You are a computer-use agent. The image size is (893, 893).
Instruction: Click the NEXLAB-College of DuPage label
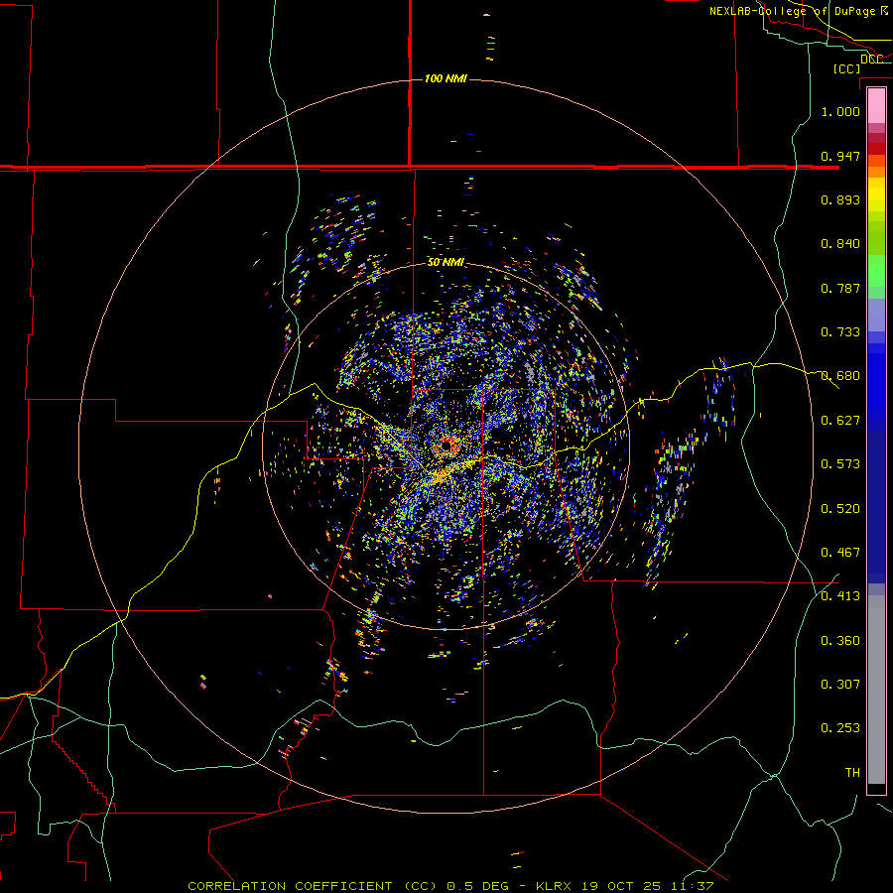(x=799, y=11)
